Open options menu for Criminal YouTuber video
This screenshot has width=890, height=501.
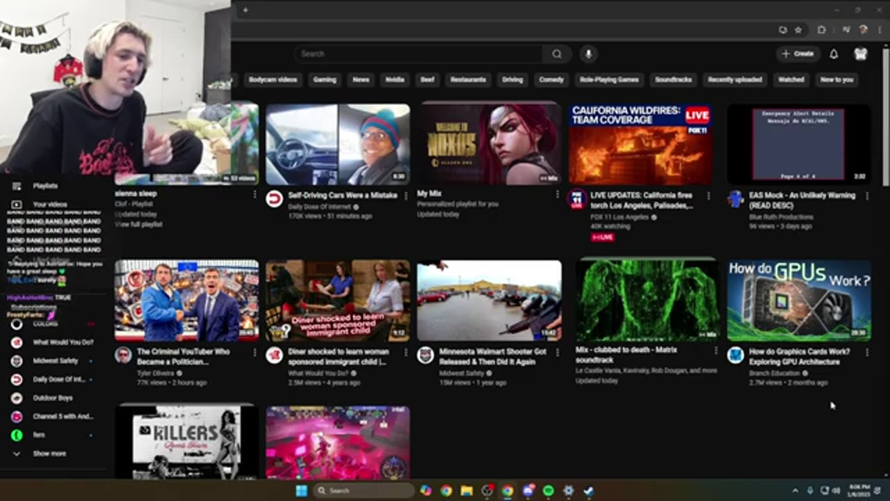[x=254, y=353]
